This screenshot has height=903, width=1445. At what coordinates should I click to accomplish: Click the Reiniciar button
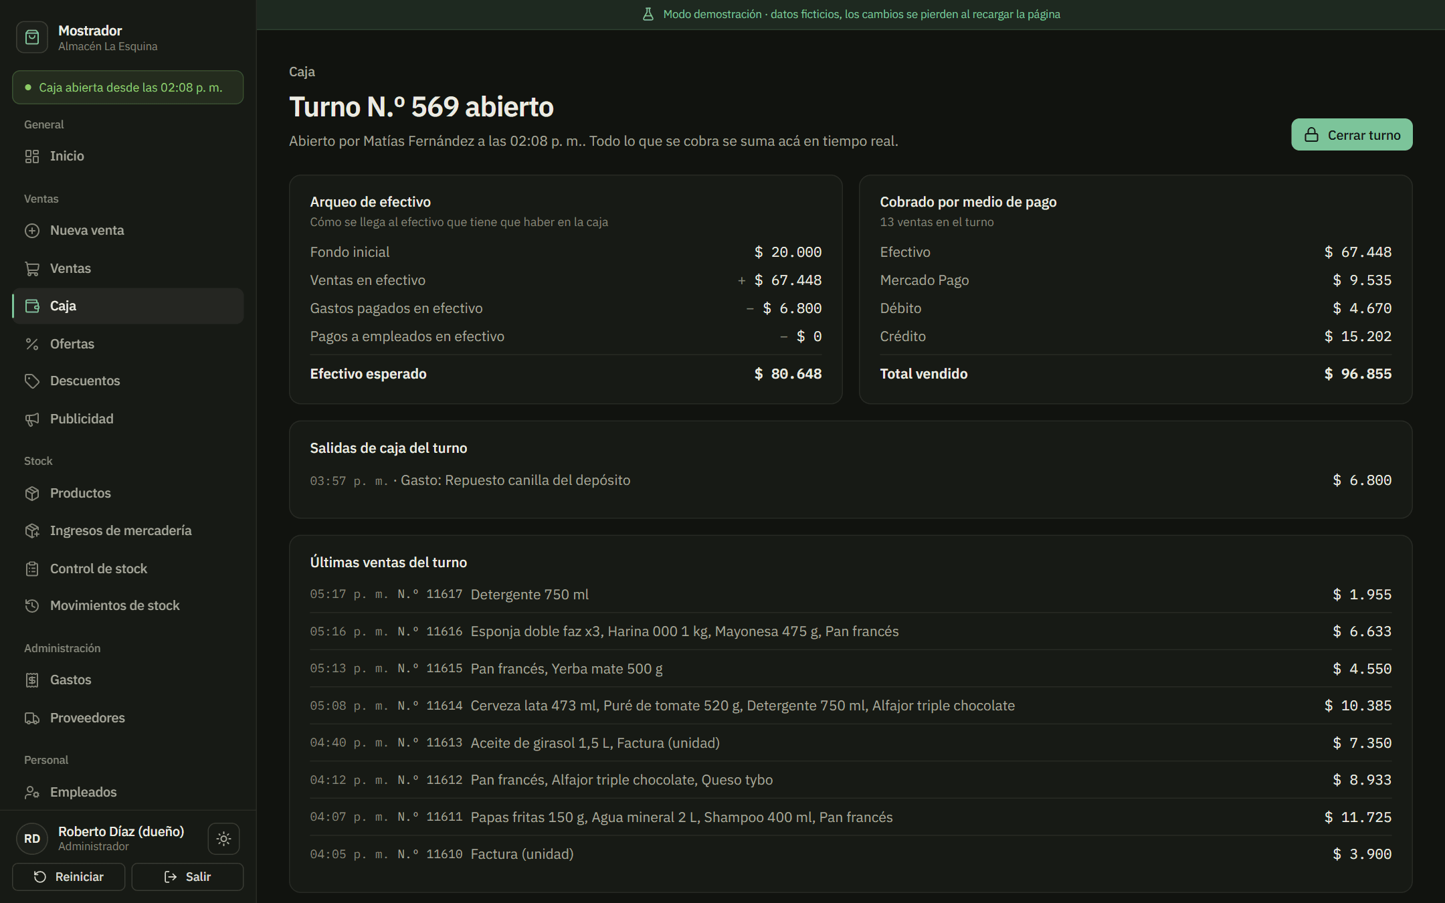coord(68,877)
